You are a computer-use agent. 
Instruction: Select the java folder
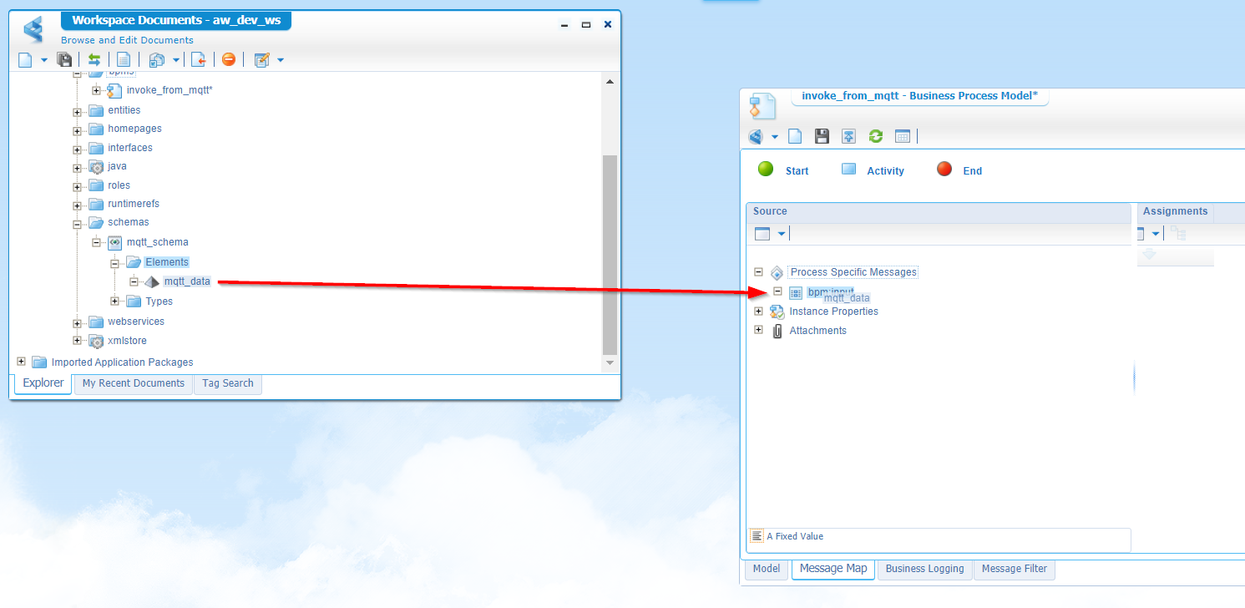click(117, 166)
